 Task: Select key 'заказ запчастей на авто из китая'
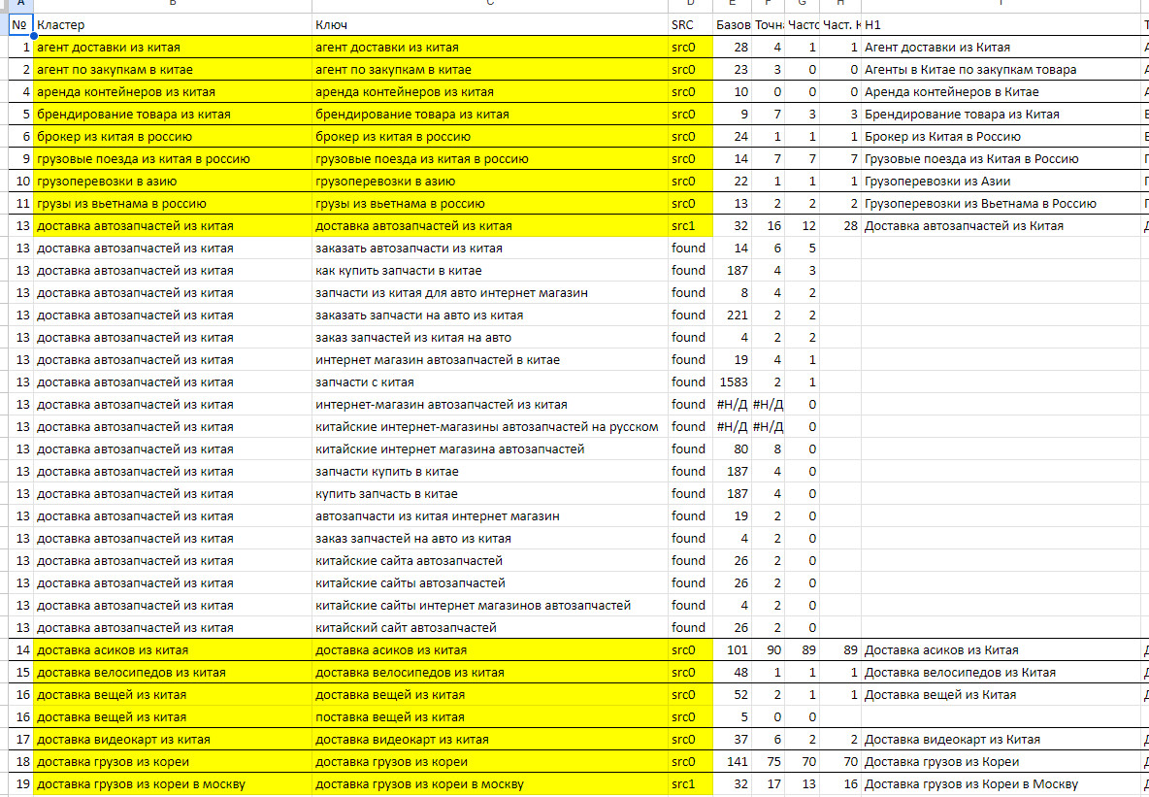tap(489, 539)
